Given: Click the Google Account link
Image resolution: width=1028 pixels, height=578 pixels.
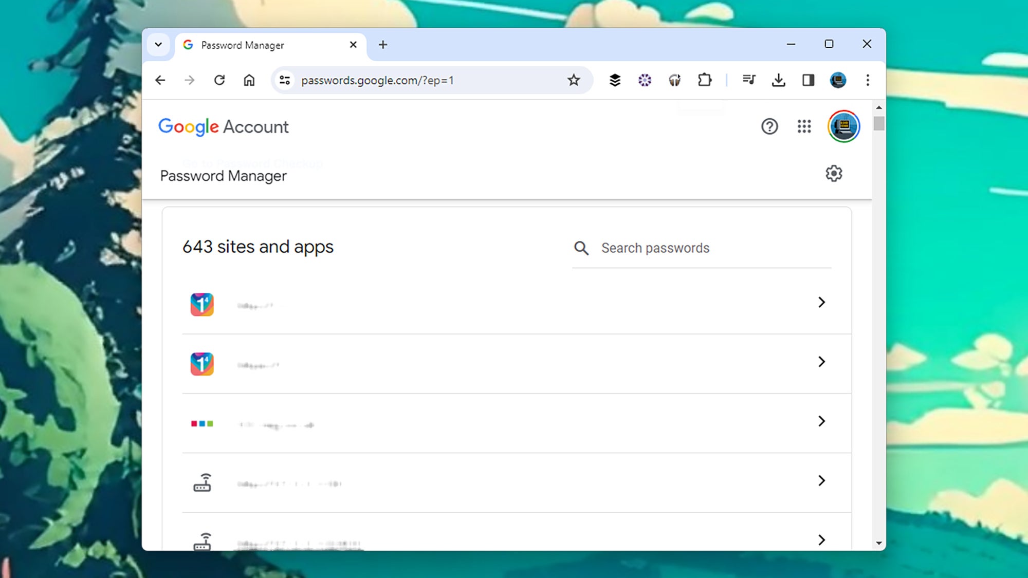Looking at the screenshot, I should point(223,126).
